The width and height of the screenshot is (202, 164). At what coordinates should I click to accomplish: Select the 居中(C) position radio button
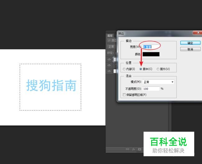(x=141, y=69)
